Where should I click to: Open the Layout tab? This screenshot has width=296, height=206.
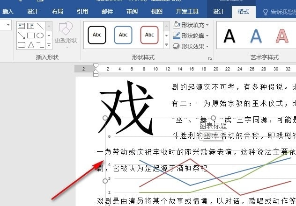coord(58,12)
